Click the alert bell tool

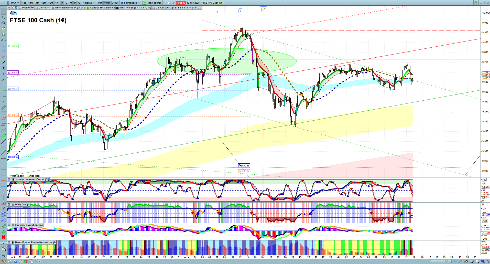[4, 34]
